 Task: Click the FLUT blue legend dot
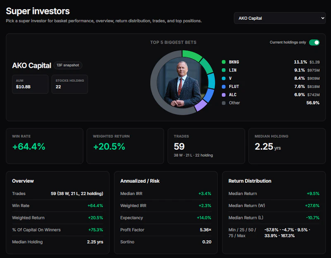click(x=223, y=86)
